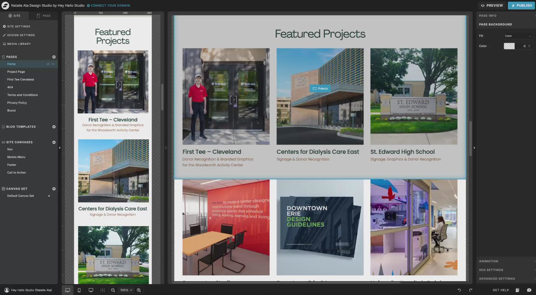The height and width of the screenshot is (295, 536).
Task: Switch to the Page tab
Action: (x=44, y=16)
